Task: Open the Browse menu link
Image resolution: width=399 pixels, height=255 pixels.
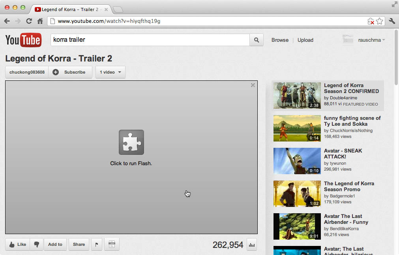Action: coord(280,40)
